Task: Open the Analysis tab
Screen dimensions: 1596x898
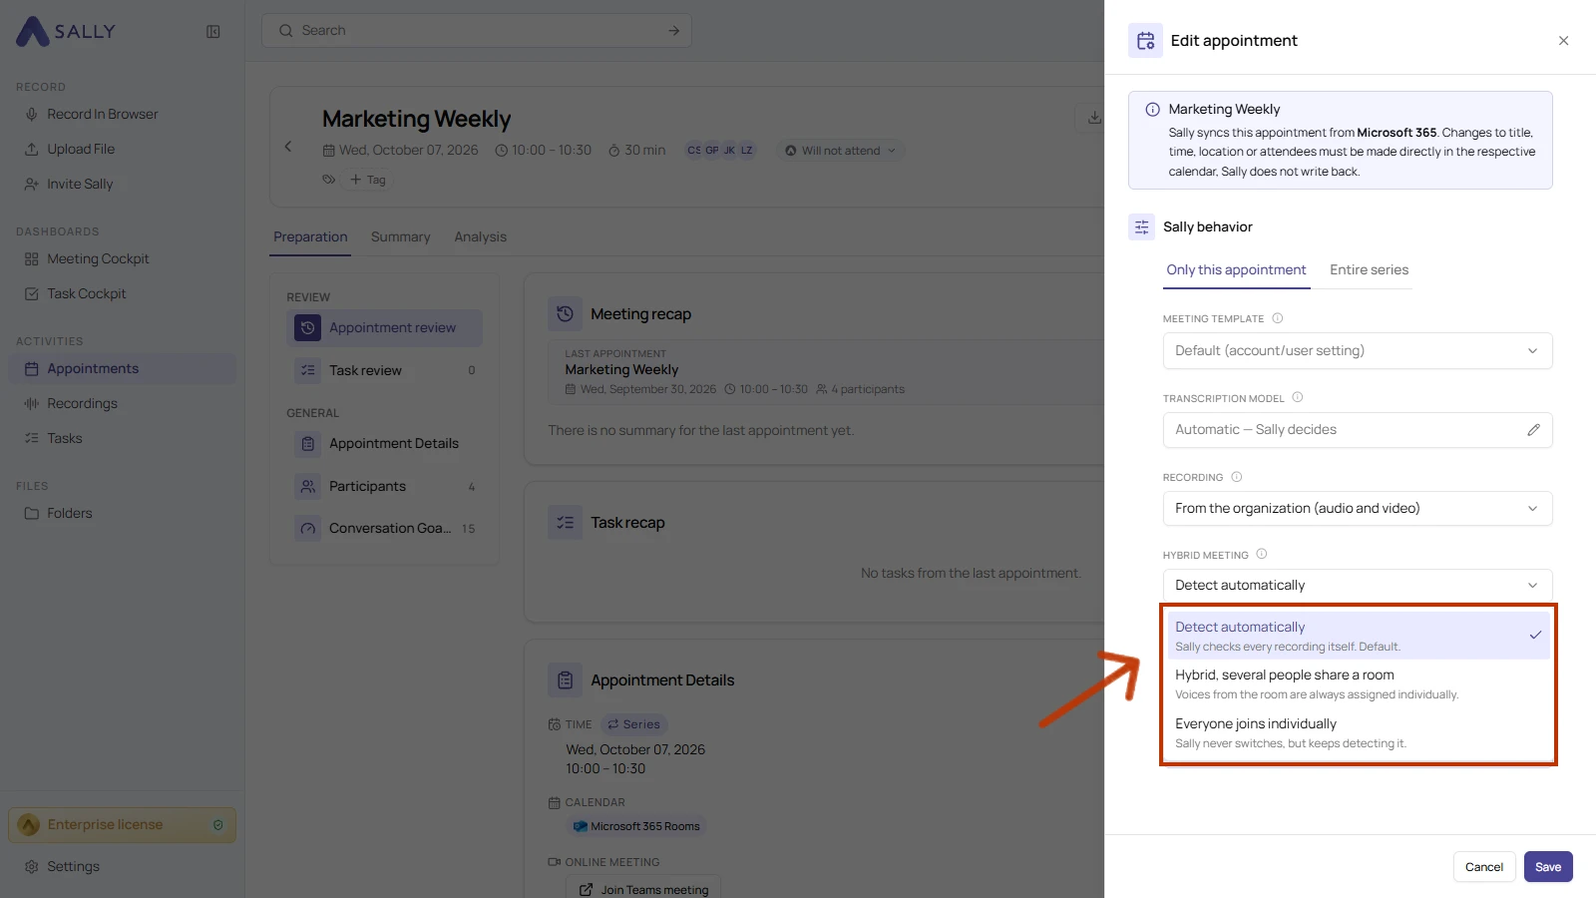Action: [480, 237]
